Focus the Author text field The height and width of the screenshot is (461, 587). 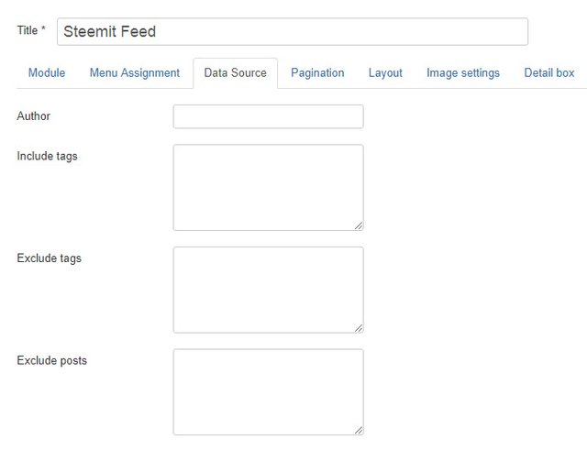click(x=268, y=116)
